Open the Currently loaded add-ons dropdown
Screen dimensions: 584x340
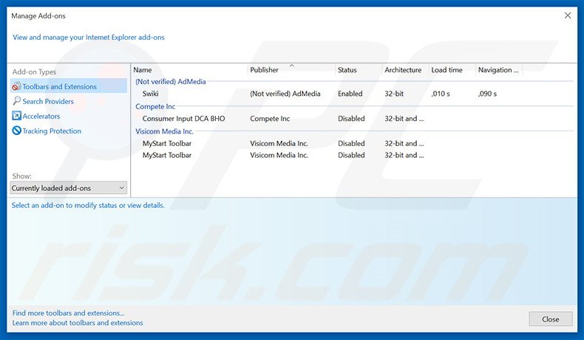[x=69, y=188]
